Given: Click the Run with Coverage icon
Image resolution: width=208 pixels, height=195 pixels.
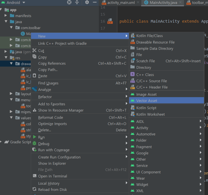Looking at the screenshot, I should (x=34, y=149).
